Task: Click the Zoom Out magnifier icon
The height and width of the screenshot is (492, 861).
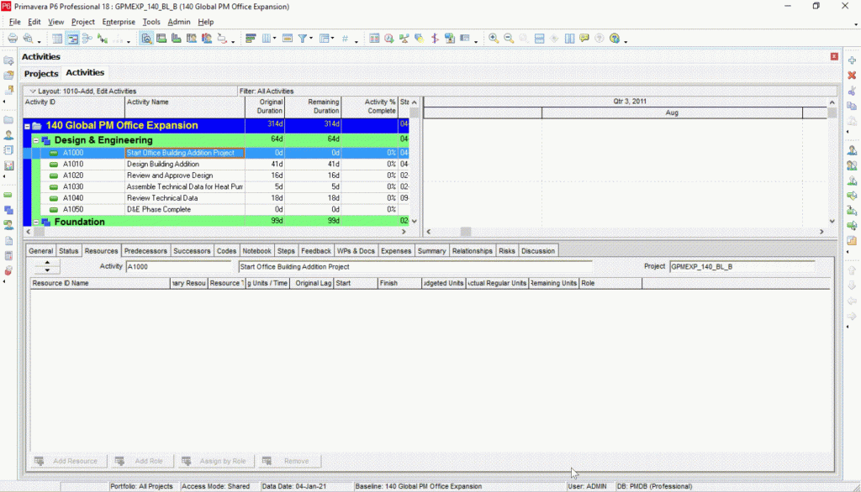Action: [509, 39]
